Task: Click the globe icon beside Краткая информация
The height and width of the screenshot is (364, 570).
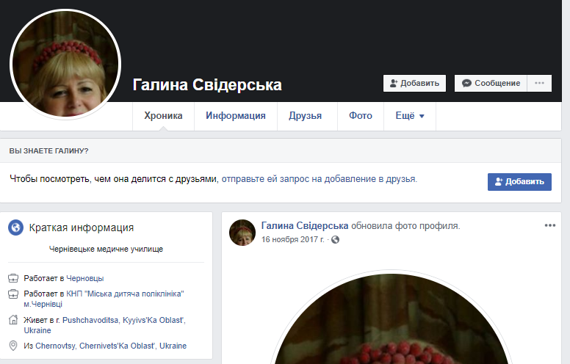Action: 15,227
